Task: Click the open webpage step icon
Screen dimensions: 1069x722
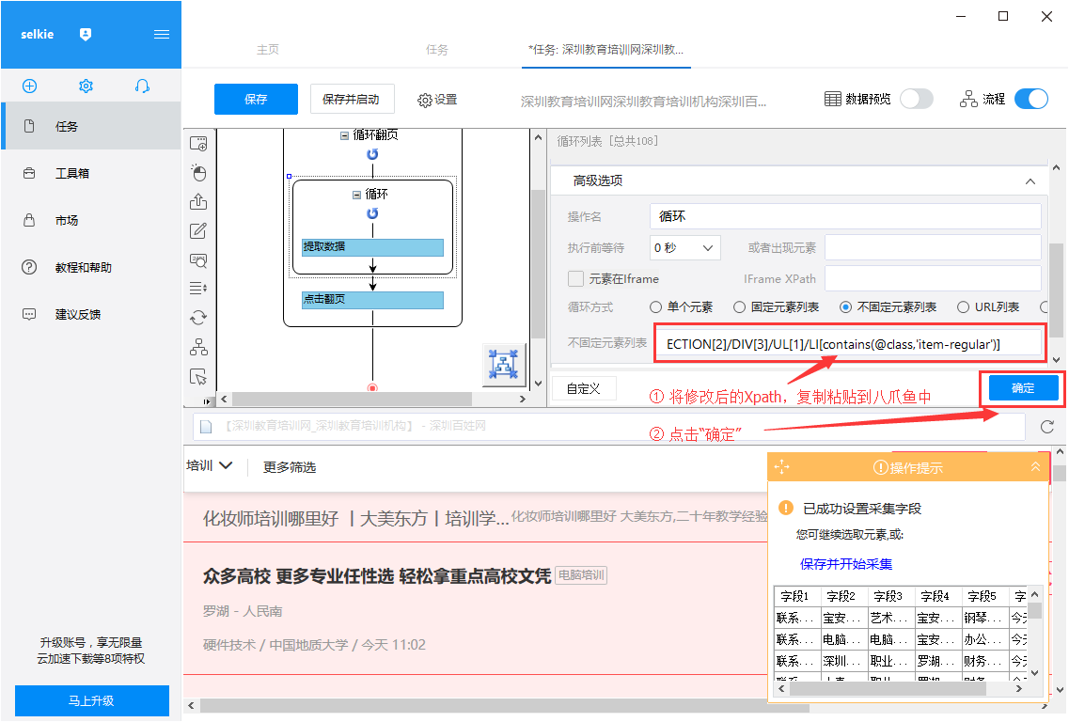Action: (198, 143)
